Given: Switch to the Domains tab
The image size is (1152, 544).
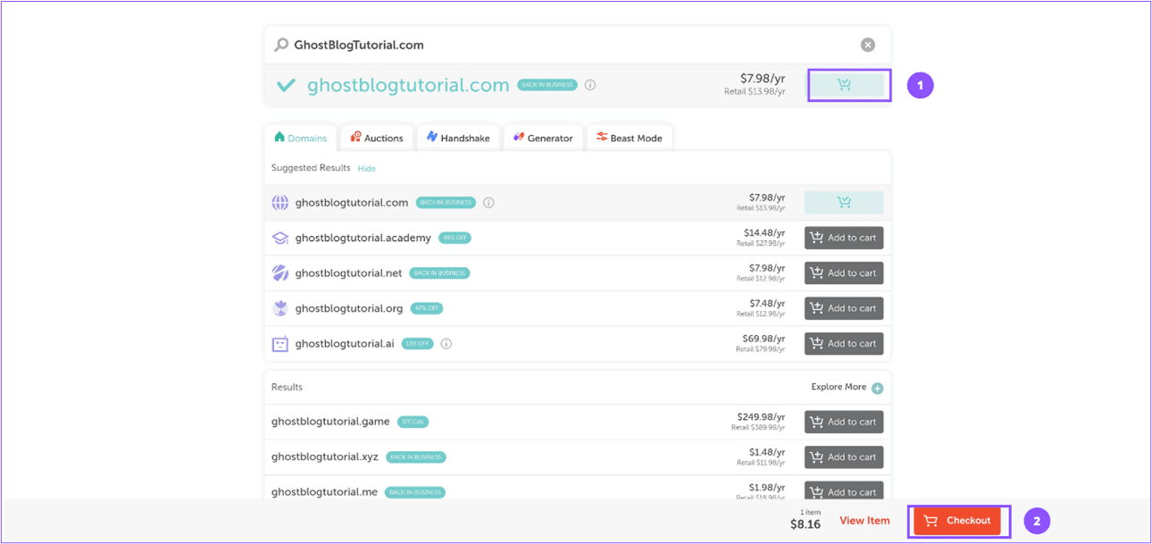Looking at the screenshot, I should 300,138.
